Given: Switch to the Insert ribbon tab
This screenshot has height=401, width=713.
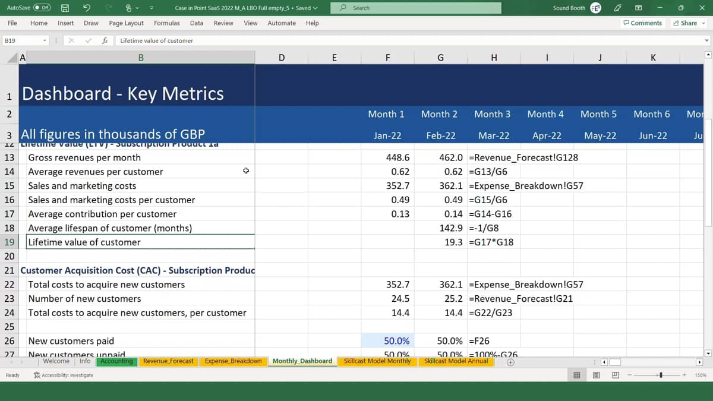Looking at the screenshot, I should pos(66,23).
